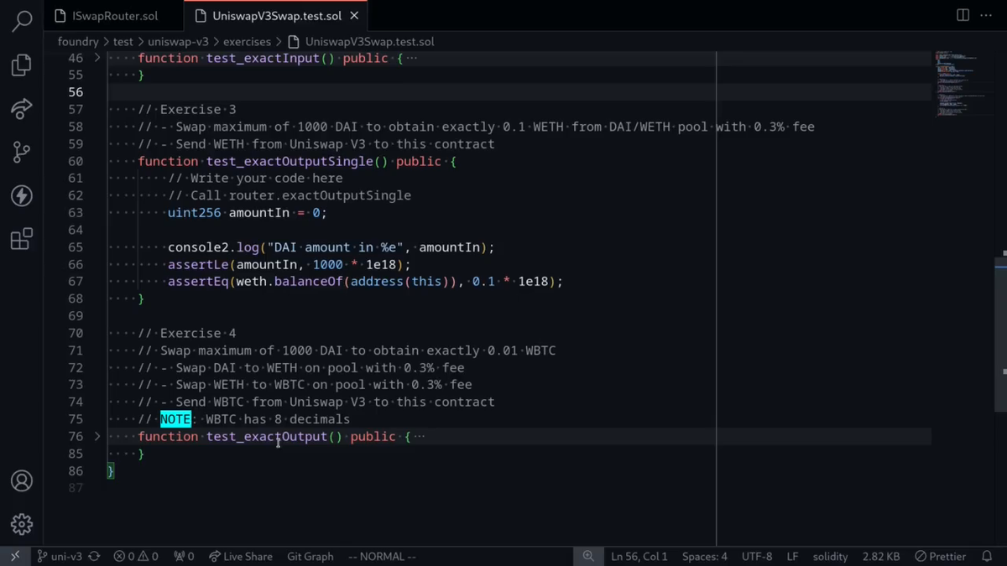
Task: Click the '// Exercise 3' comment
Action: 187,110
